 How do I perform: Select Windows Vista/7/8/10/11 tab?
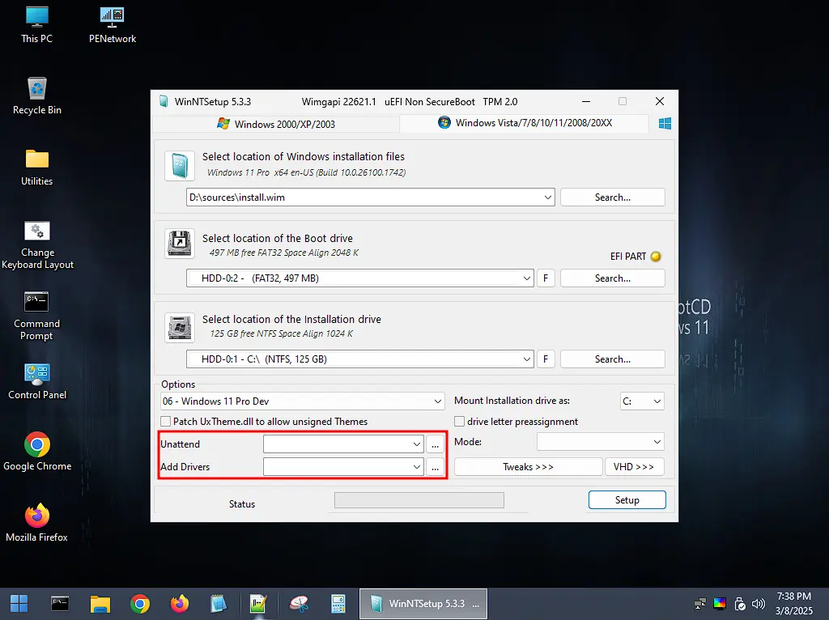click(x=524, y=123)
